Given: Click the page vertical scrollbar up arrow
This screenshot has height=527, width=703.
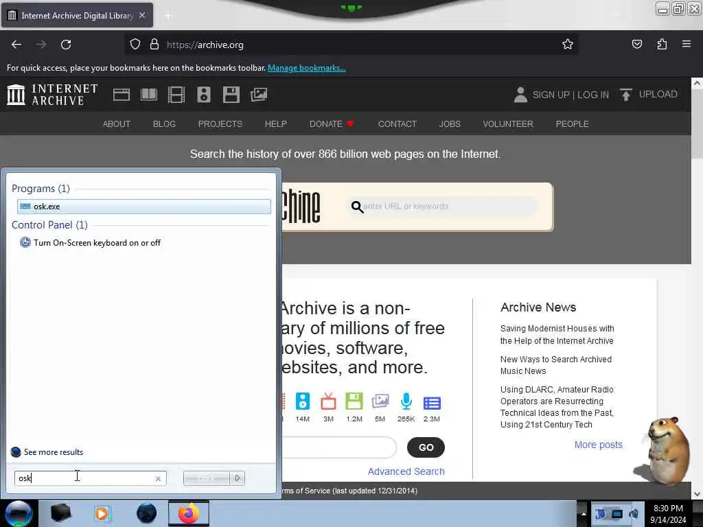Looking at the screenshot, I should (x=697, y=83).
